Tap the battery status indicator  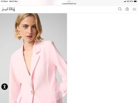click(x=135, y=1)
